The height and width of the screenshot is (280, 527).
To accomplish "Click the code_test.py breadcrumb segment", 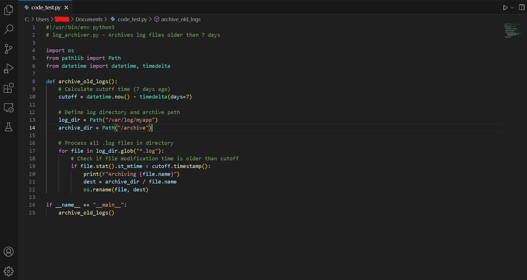I will pos(132,19).
